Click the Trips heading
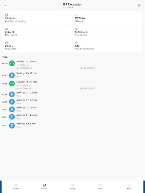The width and height of the screenshot is (145, 193). click(x=5, y=57)
